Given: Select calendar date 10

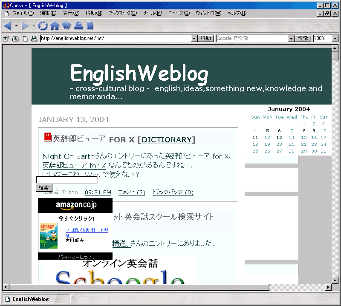Looking at the screenshot, I should 324,131.
